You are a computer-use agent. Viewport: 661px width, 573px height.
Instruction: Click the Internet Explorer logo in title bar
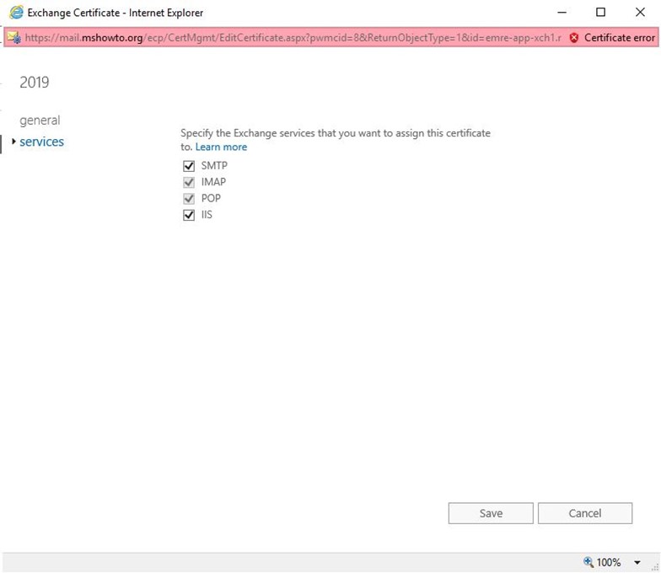click(17, 12)
